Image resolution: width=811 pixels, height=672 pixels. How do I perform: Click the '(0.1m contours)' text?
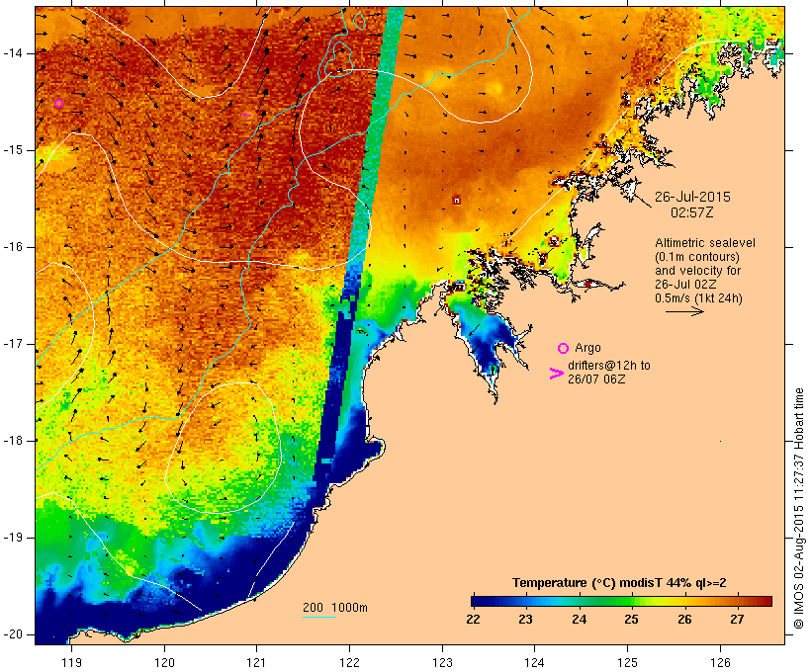[x=696, y=257]
